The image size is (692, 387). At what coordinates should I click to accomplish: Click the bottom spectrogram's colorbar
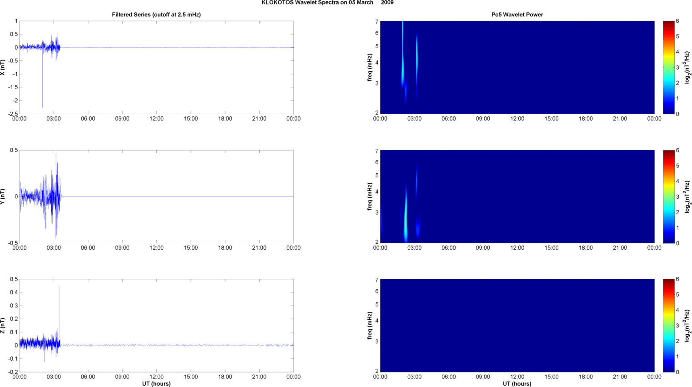coord(668,326)
